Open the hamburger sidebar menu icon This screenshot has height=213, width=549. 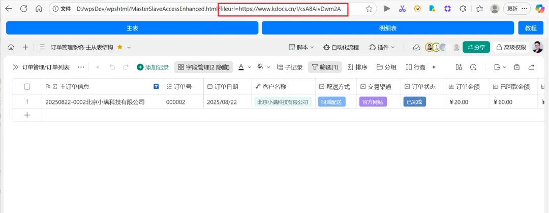coord(42,47)
